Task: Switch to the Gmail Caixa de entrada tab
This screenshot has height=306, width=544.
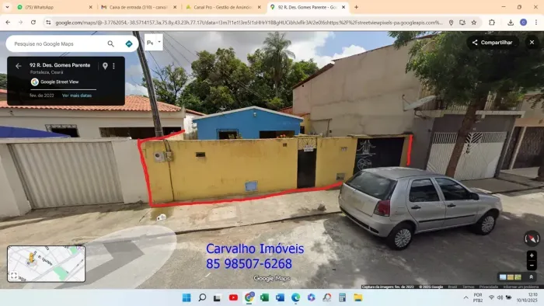Action: [x=139, y=7]
